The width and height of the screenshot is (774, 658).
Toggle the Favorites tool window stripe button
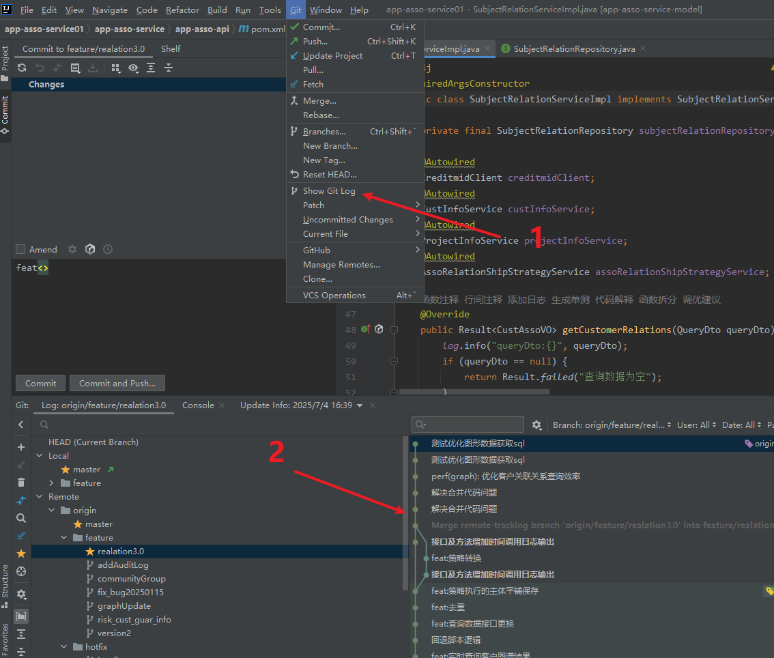5,640
